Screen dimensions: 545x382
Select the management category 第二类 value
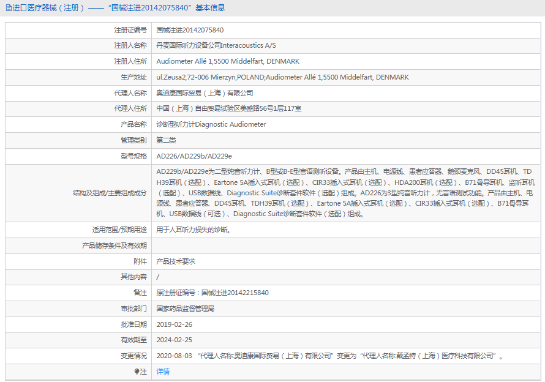point(166,140)
